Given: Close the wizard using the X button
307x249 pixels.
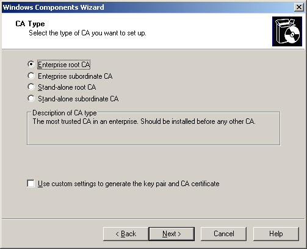Looking at the screenshot, I should [x=299, y=7].
